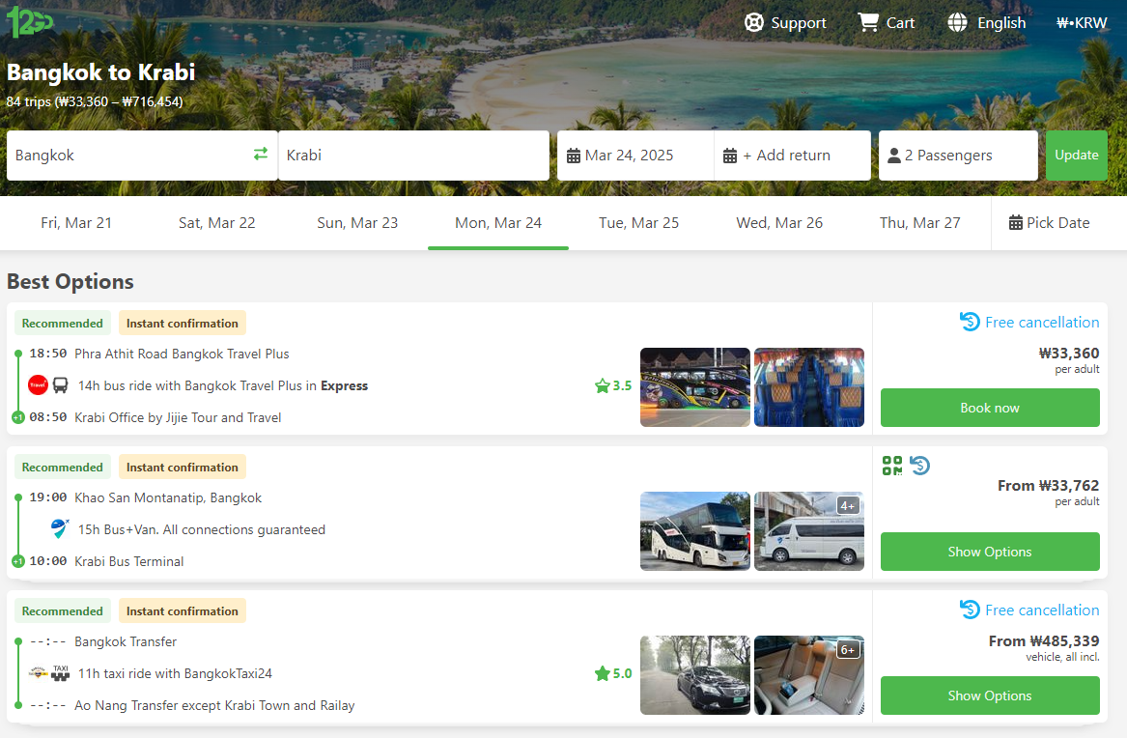Click the free cancellation icon on taxi trip
Screen dimensions: 1127x738
tap(970, 610)
